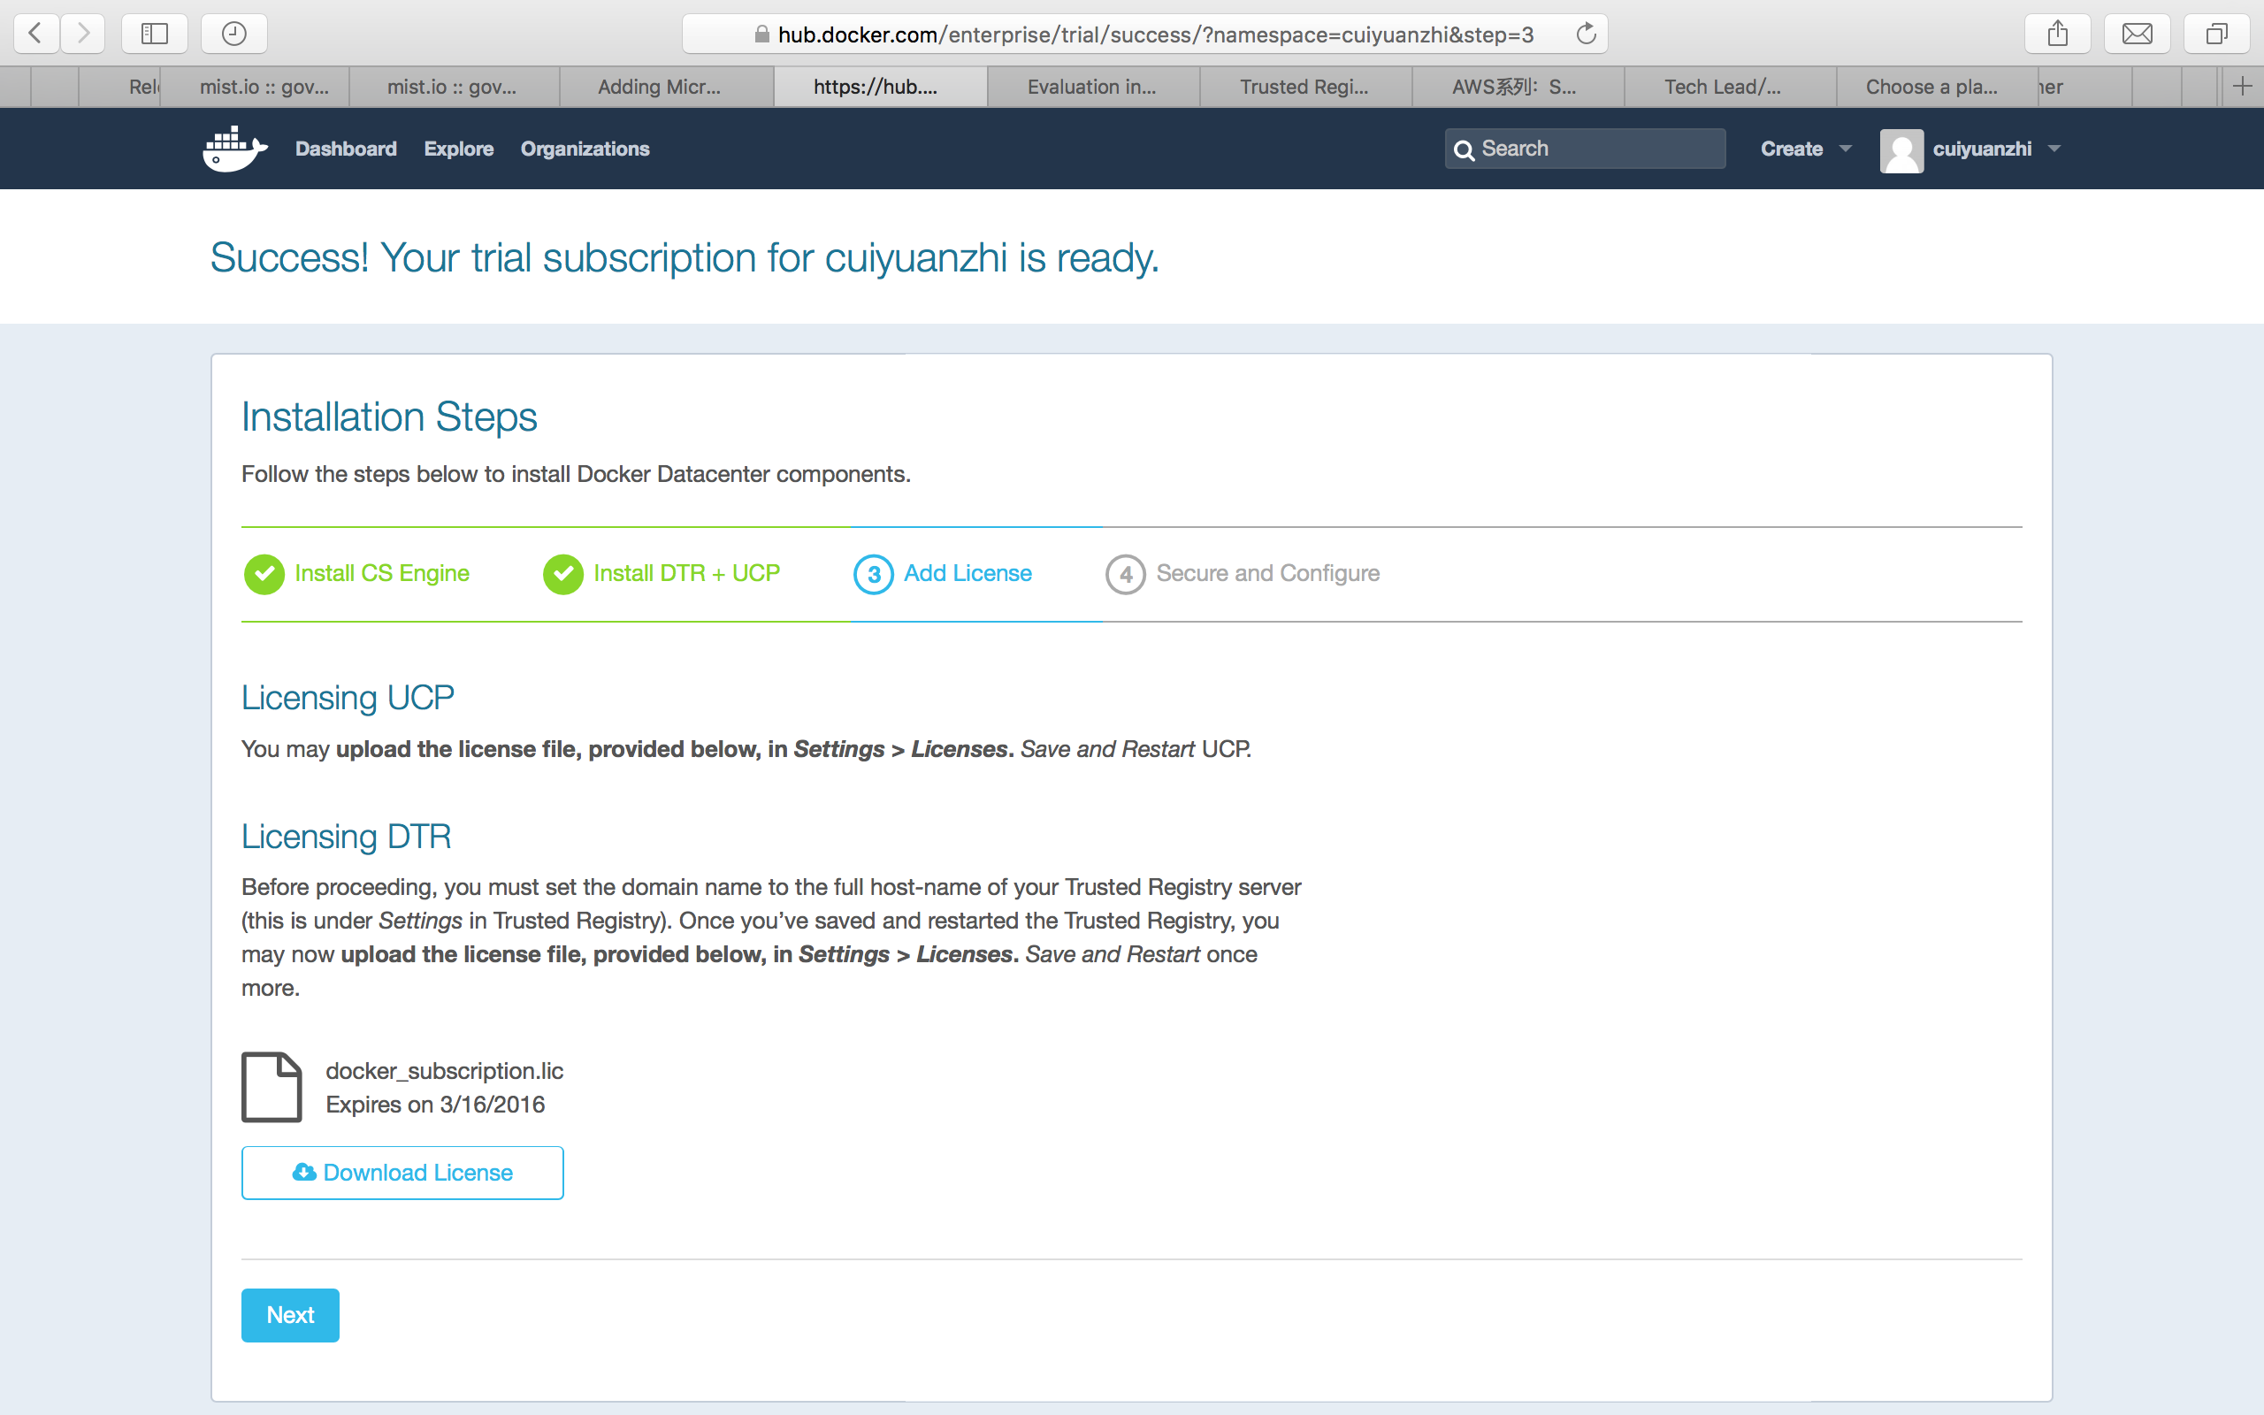Image resolution: width=2264 pixels, height=1415 pixels.
Task: Open Organizations in the navigation bar
Action: (x=585, y=149)
